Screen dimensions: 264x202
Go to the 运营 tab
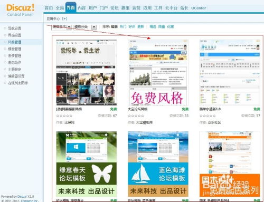click(136, 8)
